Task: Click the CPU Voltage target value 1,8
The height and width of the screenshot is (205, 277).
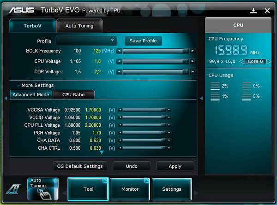Action: click(x=97, y=61)
